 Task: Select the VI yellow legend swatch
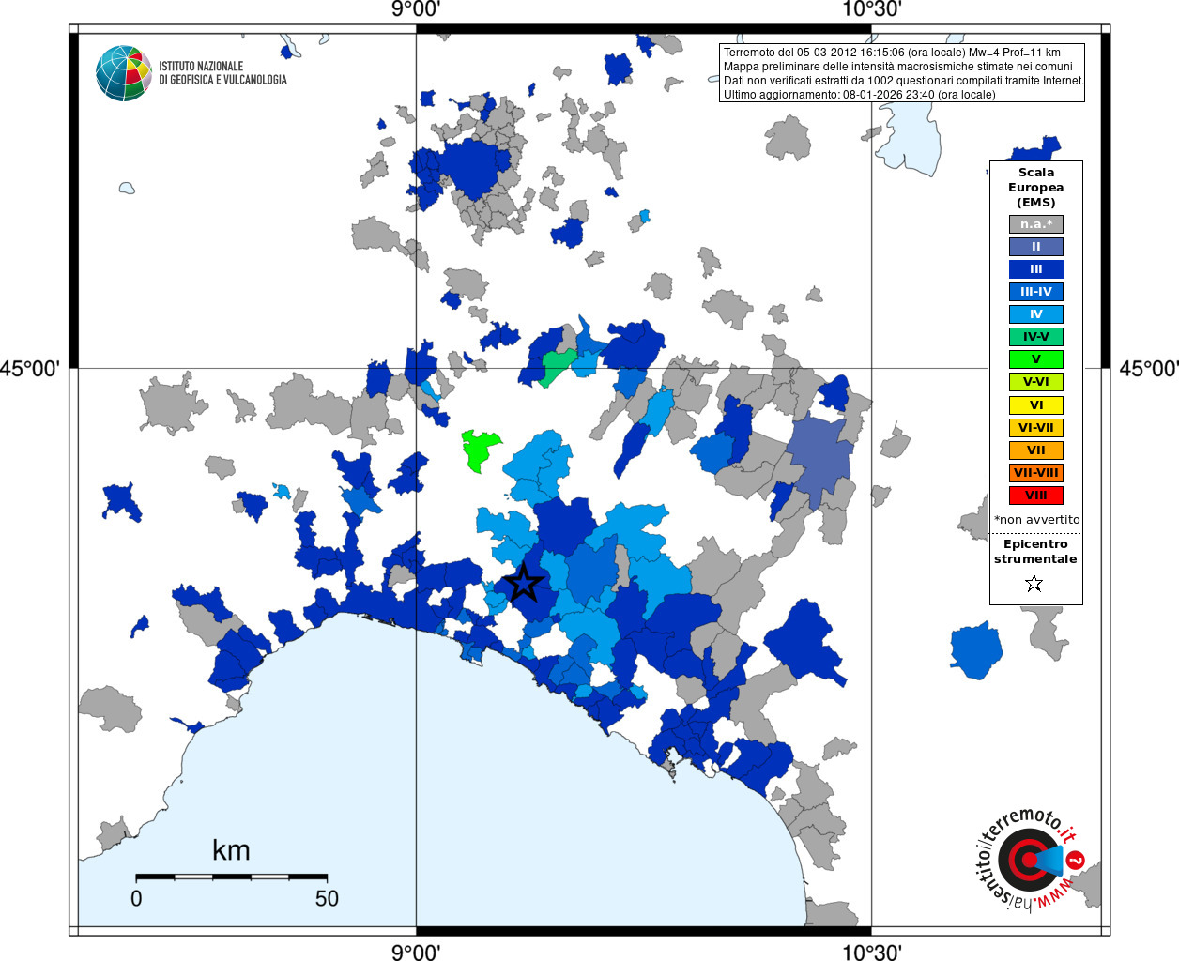(1036, 405)
